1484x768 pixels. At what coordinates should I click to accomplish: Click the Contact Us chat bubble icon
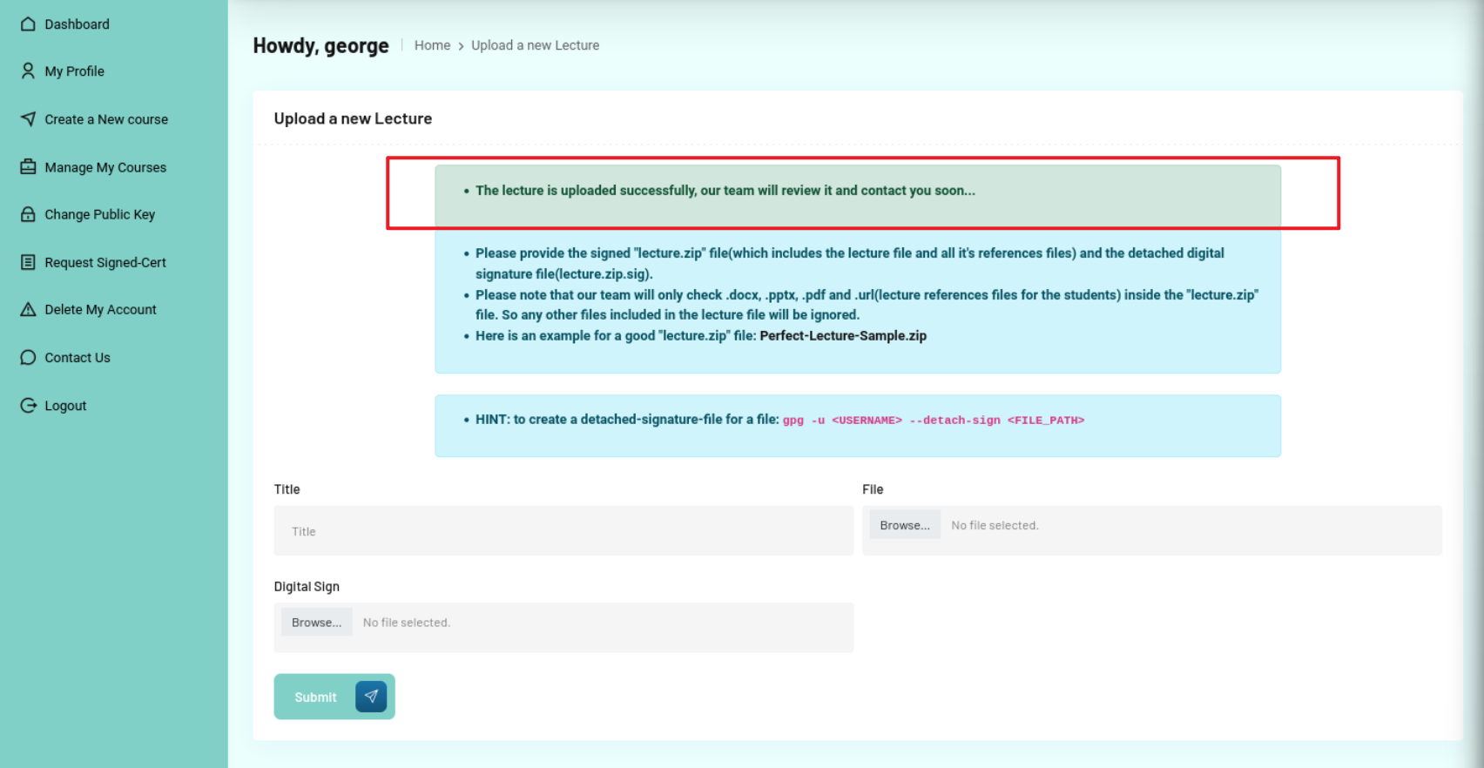click(28, 358)
